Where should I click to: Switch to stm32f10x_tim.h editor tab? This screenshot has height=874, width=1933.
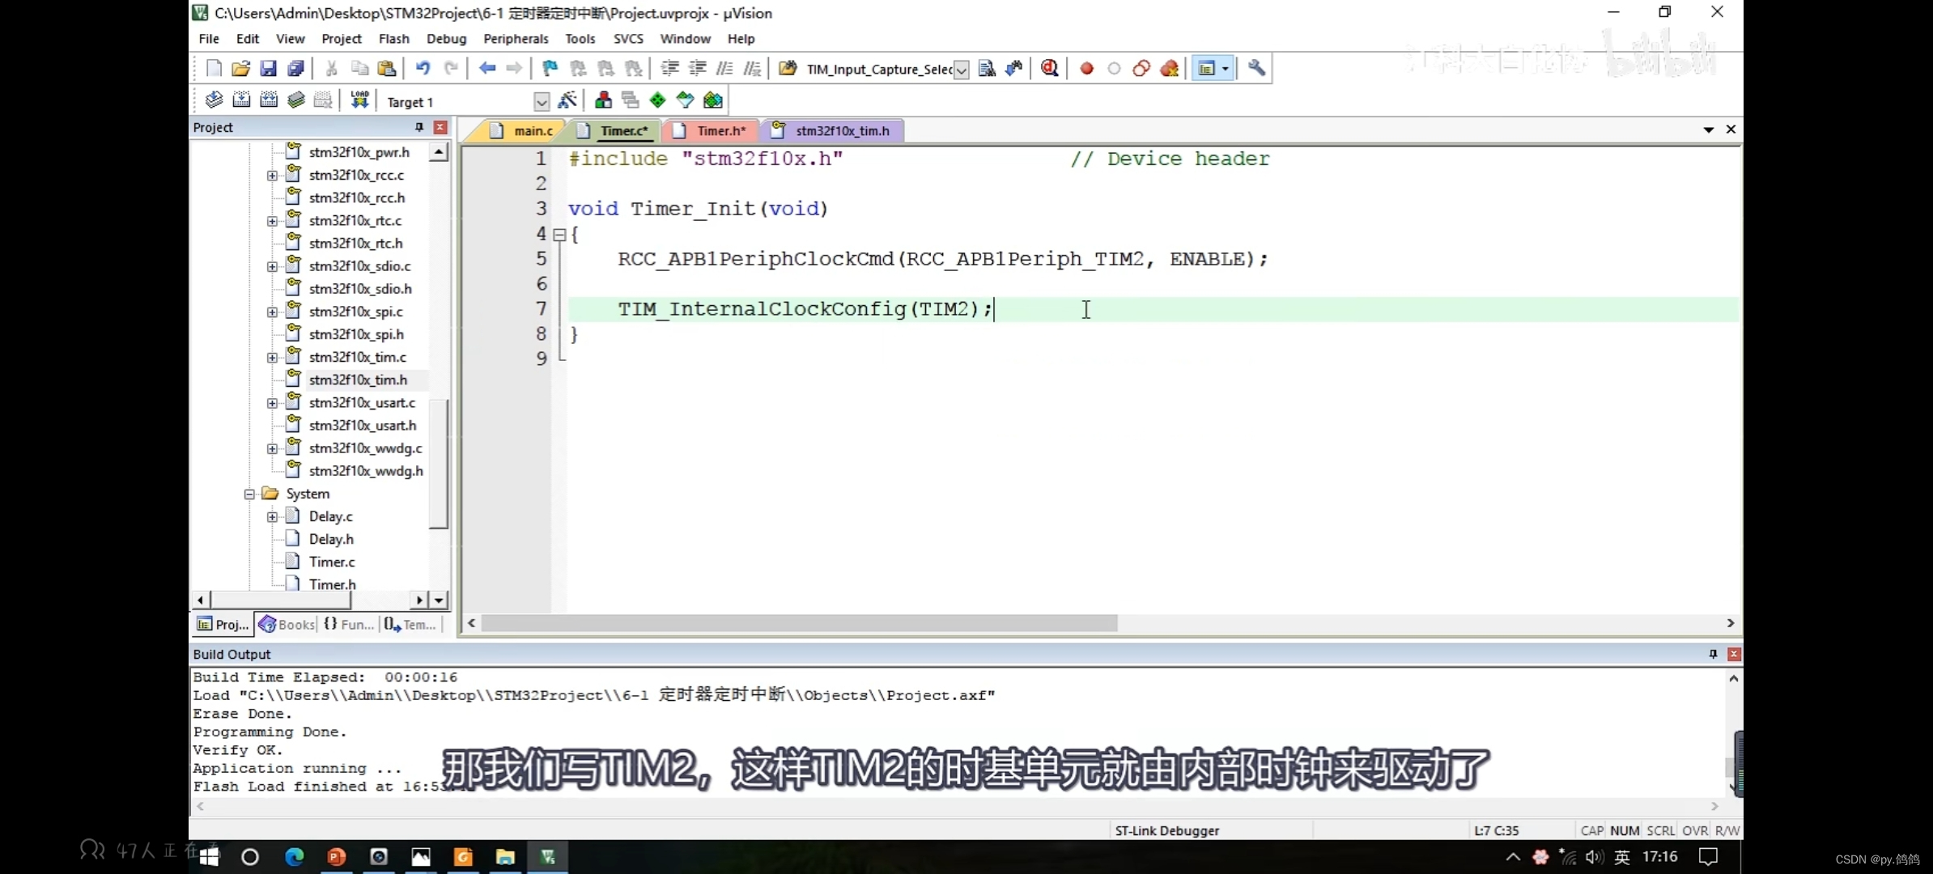(x=832, y=131)
